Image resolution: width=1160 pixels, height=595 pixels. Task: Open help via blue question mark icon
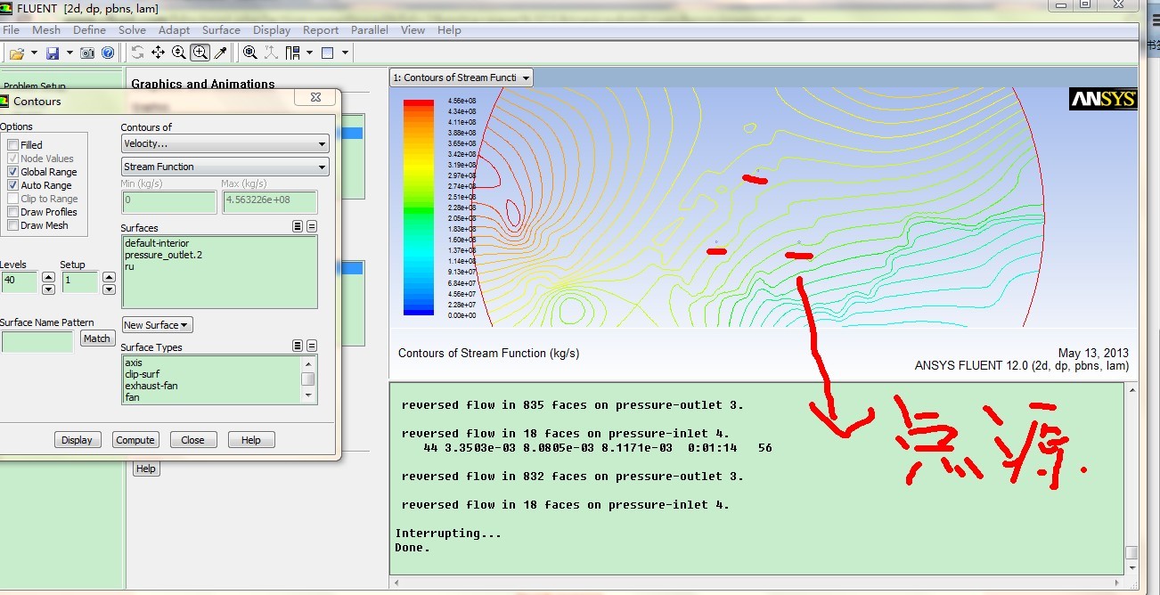pos(108,53)
